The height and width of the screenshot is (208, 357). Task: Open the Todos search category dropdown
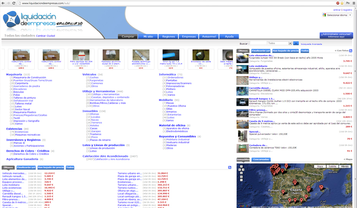(279, 43)
